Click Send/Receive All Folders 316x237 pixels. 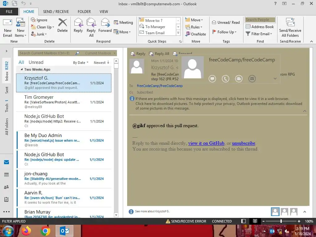290,28
